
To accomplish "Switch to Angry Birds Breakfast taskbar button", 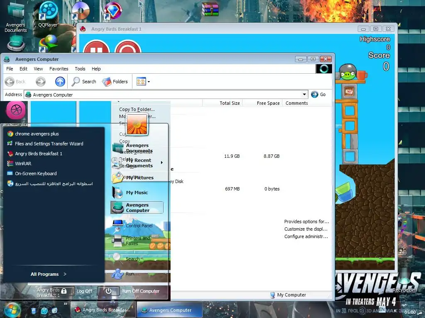I will point(103,310).
